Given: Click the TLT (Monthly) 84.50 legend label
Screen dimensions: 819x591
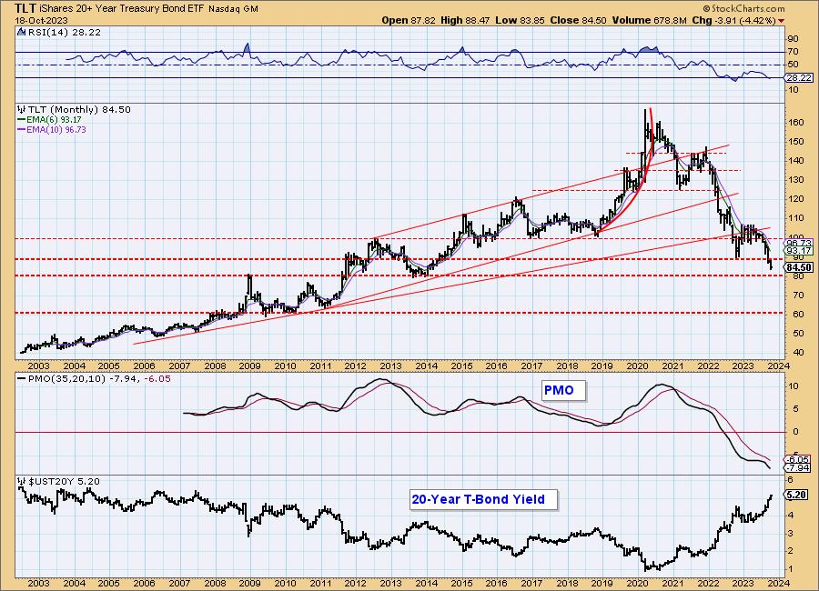Looking at the screenshot, I should (x=79, y=110).
